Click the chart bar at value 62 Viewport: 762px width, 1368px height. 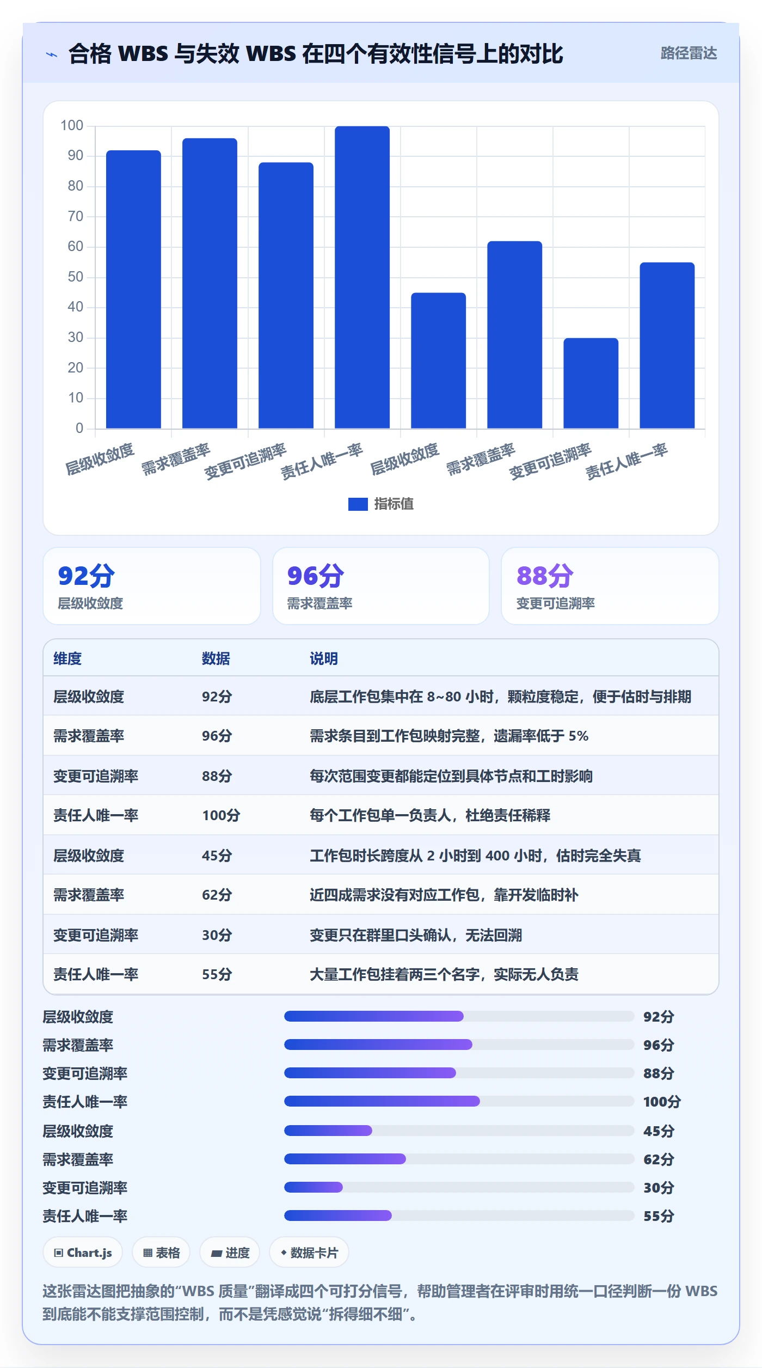[x=514, y=335]
